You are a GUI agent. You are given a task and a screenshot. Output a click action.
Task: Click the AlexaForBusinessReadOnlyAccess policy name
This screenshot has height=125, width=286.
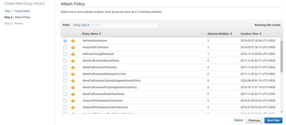[x=103, y=94]
